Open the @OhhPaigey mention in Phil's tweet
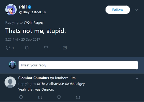This screenshot has width=144, height=102. (34, 23)
